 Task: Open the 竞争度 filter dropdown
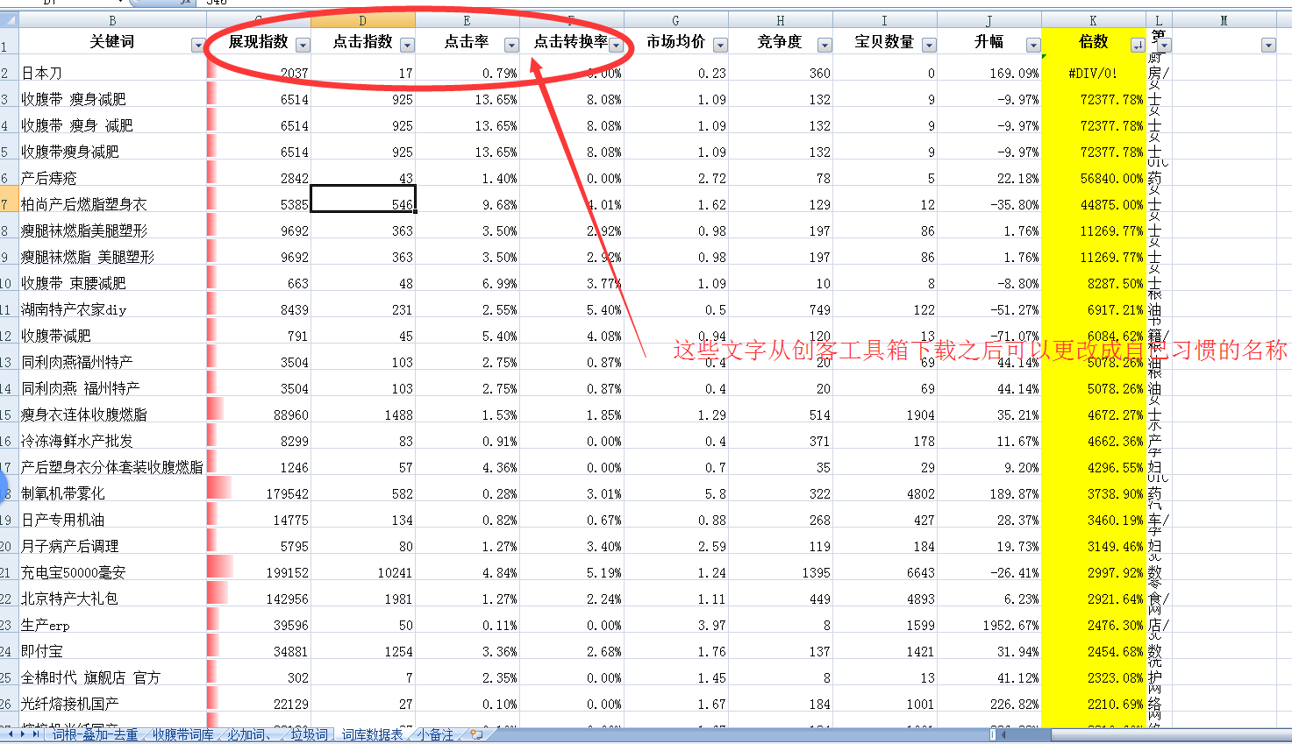824,46
